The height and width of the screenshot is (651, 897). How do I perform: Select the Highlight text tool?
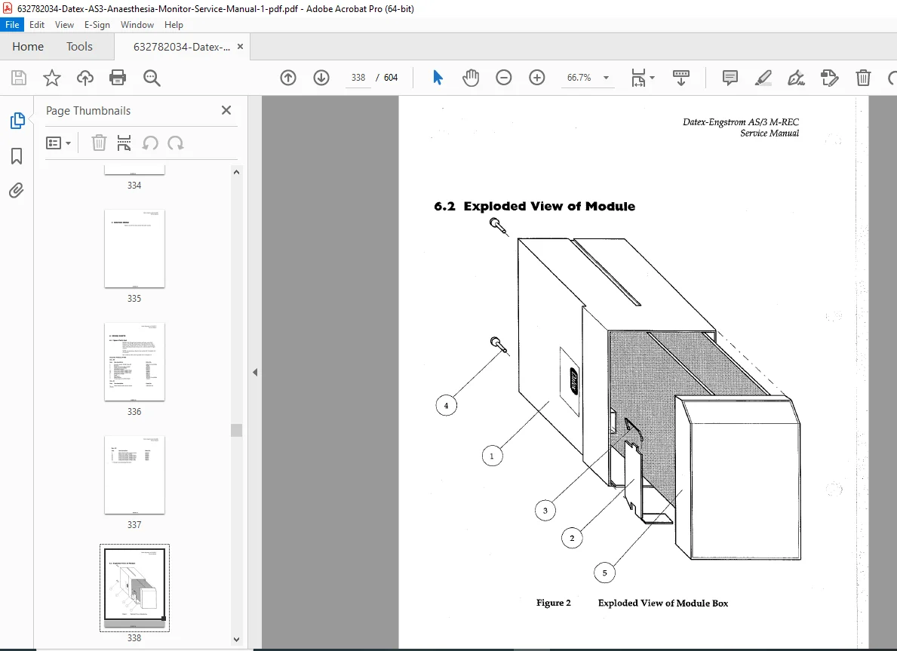coord(763,77)
